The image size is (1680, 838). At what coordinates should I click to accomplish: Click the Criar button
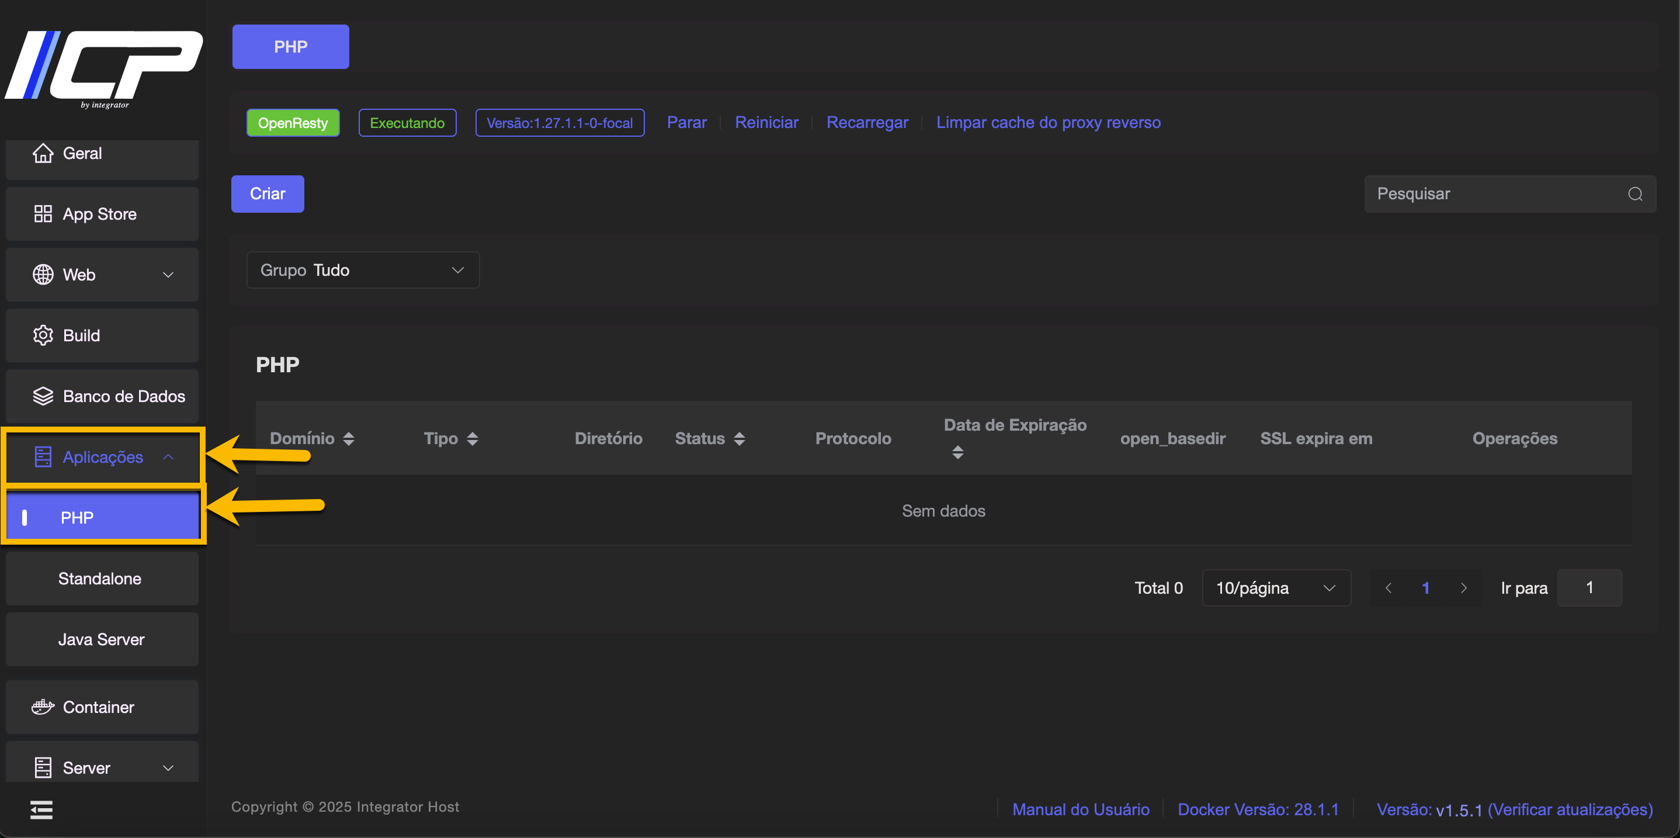click(x=268, y=194)
